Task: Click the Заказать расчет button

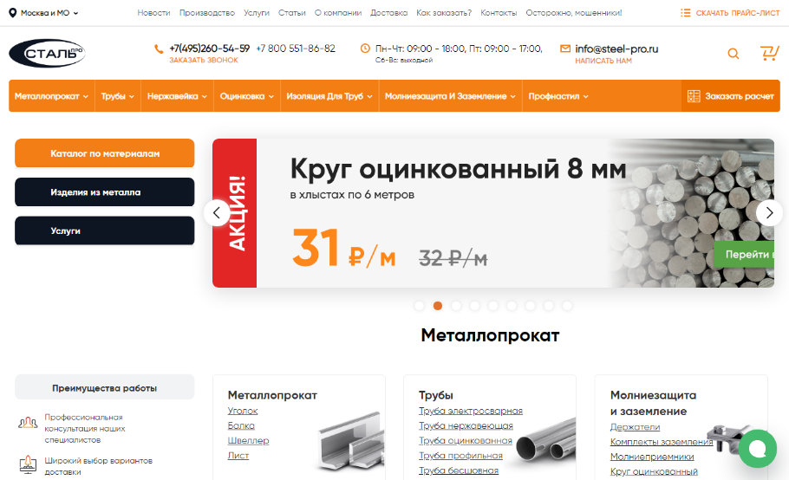Action: [731, 96]
